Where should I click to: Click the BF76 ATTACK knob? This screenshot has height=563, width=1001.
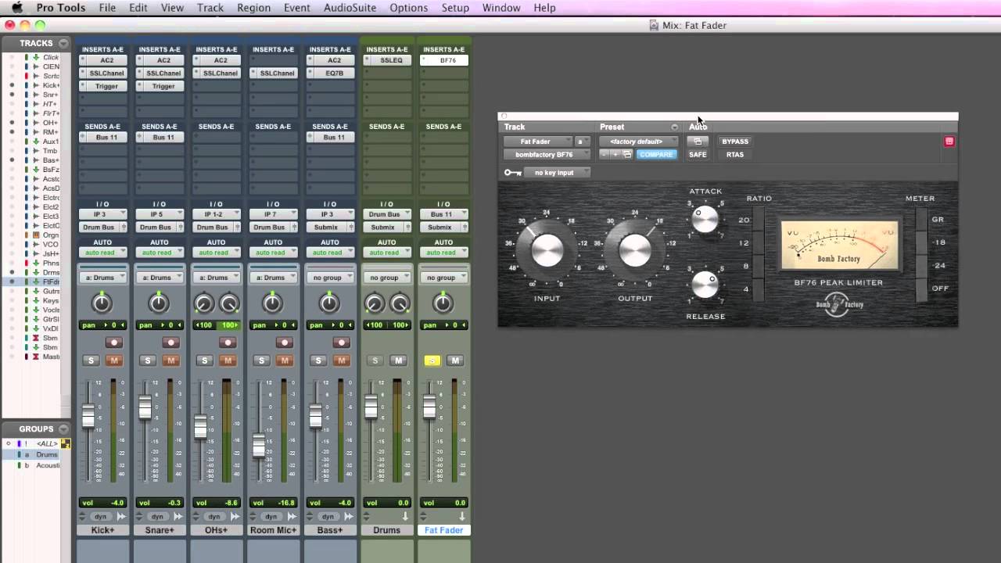tap(705, 219)
